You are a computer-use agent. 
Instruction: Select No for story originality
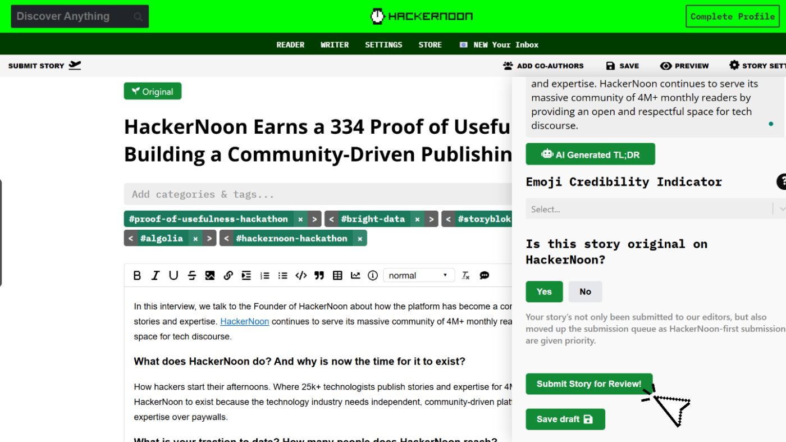click(x=585, y=291)
